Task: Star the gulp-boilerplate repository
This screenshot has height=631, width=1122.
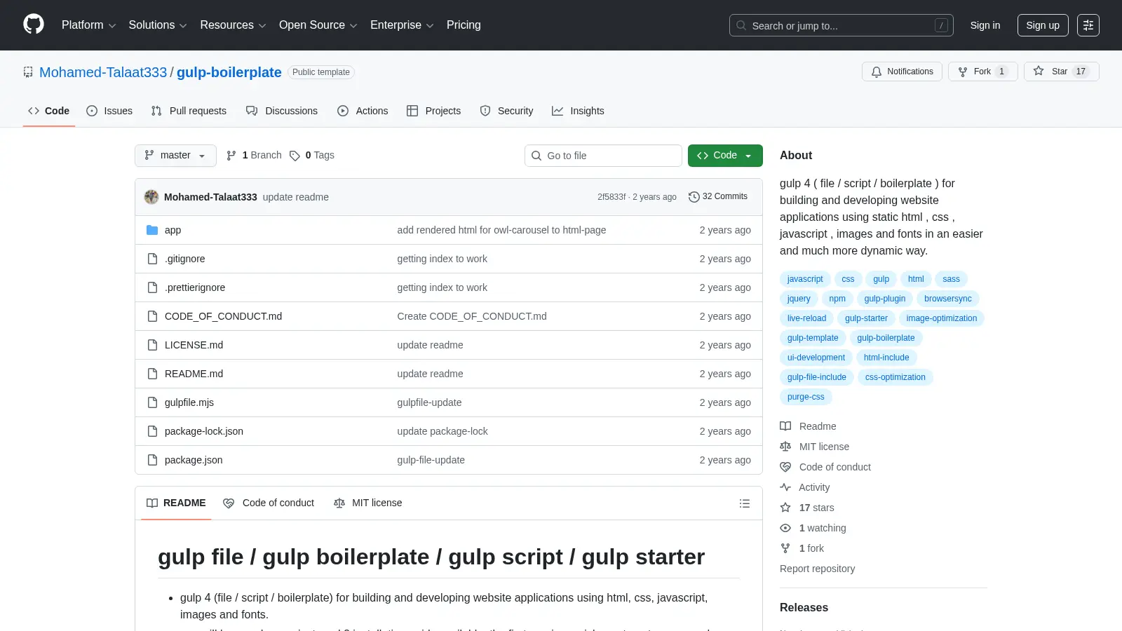Action: point(1061,72)
